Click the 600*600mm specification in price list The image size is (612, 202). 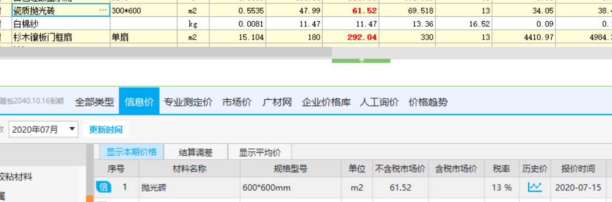(x=291, y=187)
